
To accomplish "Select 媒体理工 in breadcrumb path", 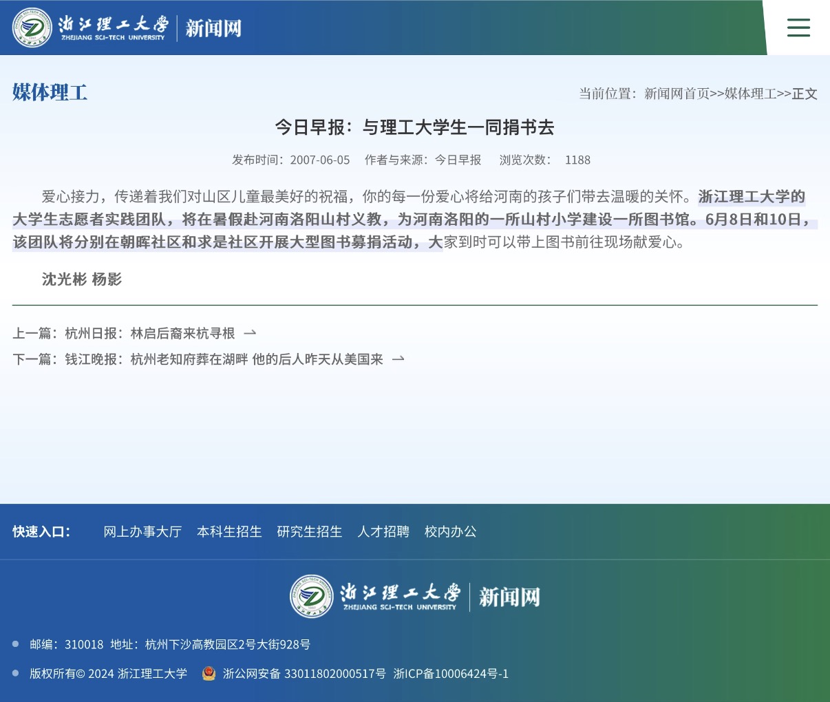I will (750, 94).
